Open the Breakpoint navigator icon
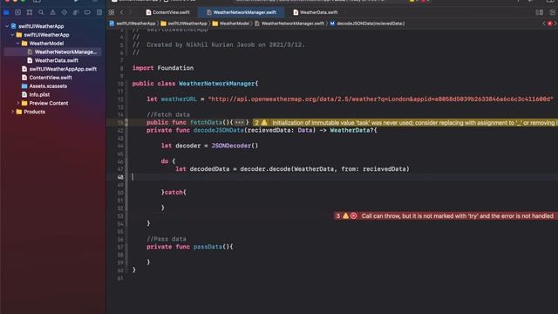 (x=87, y=12)
